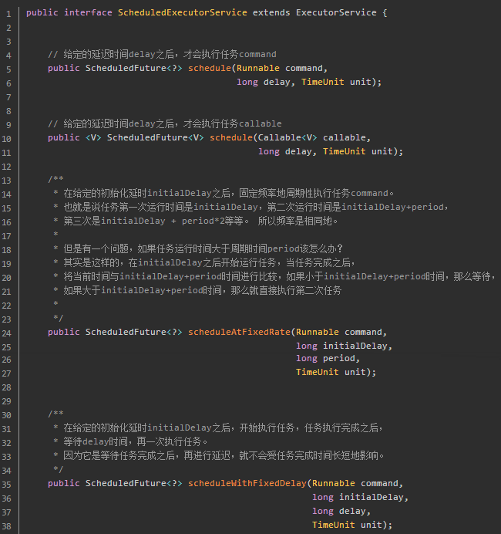Click 'initialDelay+period' in comment line 21
The height and width of the screenshot is (534, 501).
point(152,290)
